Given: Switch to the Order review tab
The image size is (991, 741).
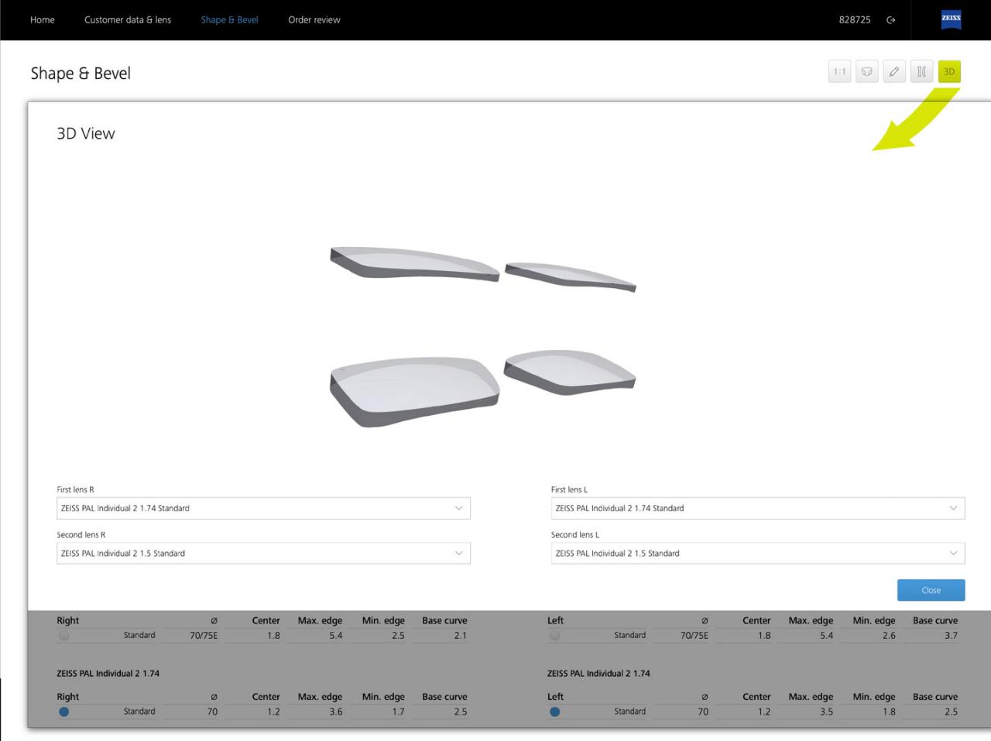Looking at the screenshot, I should click(314, 19).
